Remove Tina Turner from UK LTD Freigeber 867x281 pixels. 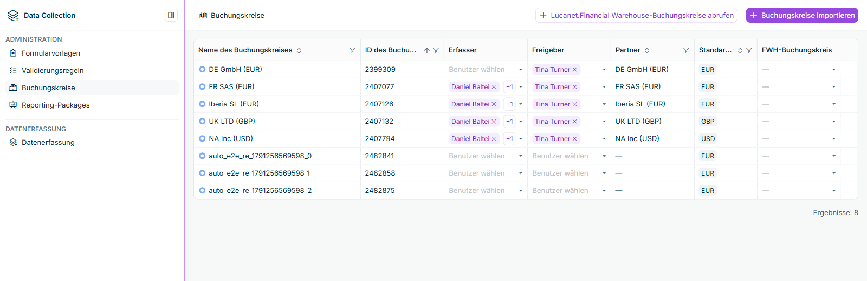(x=575, y=122)
